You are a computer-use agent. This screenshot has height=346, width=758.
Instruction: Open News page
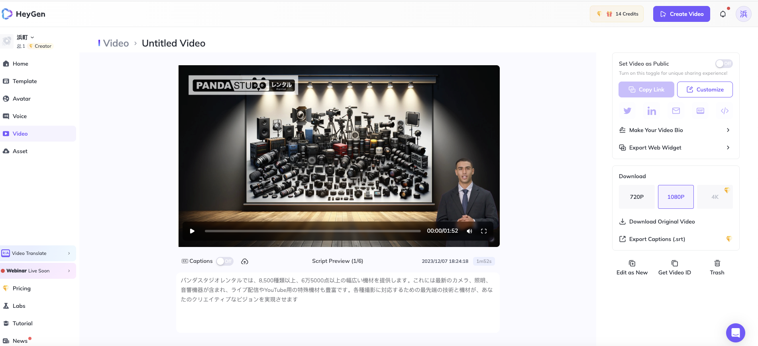[x=38, y=341]
